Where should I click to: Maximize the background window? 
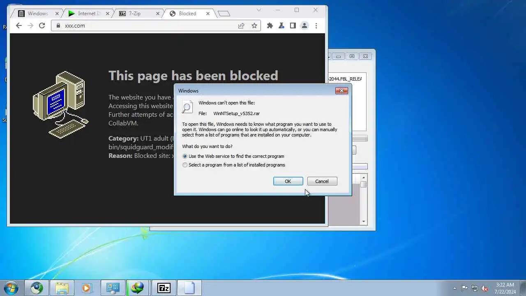click(x=352, y=56)
